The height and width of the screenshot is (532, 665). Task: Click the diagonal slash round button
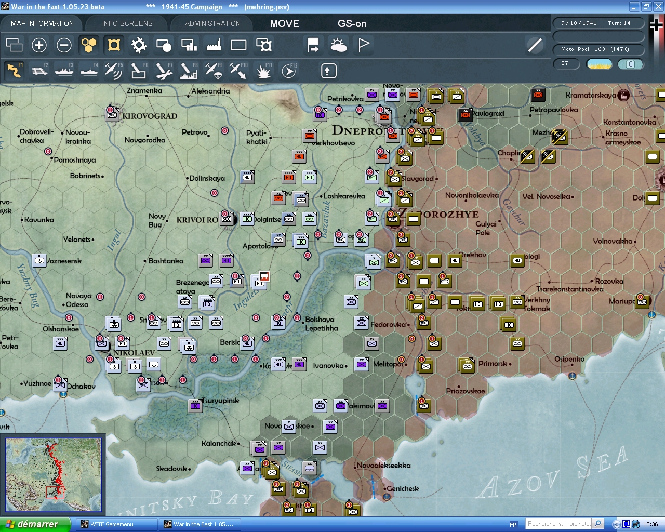click(535, 45)
